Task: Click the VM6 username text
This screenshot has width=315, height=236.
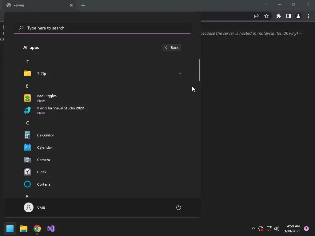Action: [41, 207]
